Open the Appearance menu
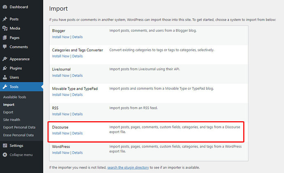This screenshot has height=173, width=284. (x=20, y=59)
